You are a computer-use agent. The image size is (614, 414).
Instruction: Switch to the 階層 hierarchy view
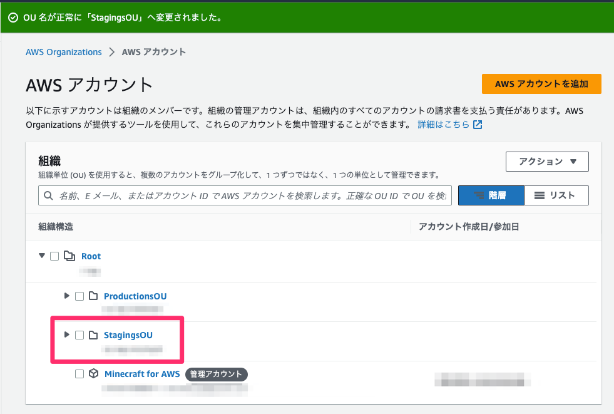pos(491,195)
